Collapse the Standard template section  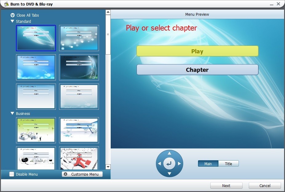tap(12, 21)
